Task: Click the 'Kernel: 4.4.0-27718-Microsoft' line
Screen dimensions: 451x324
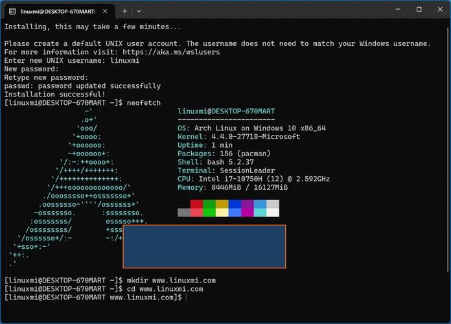Action: [238, 137]
